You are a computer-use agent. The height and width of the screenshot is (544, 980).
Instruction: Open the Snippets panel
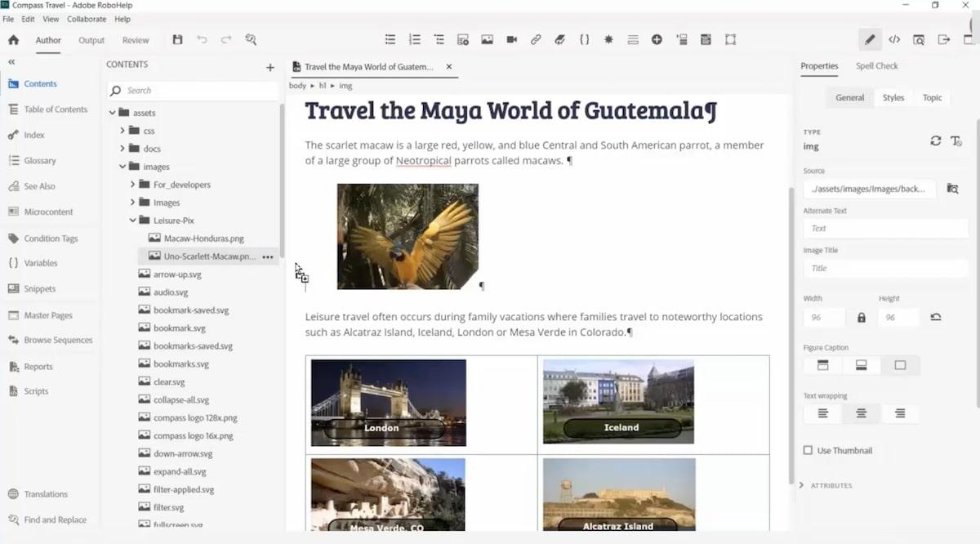point(39,289)
